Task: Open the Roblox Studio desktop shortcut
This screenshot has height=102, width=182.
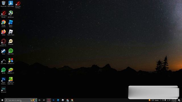Action: click(11, 24)
